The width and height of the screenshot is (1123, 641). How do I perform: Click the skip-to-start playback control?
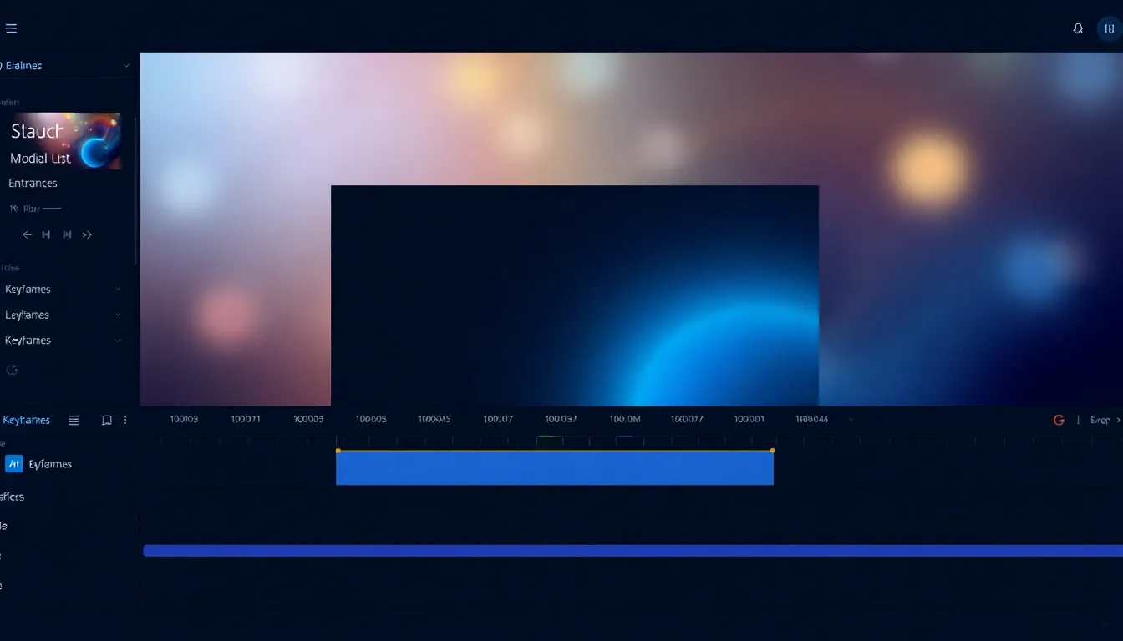(46, 235)
